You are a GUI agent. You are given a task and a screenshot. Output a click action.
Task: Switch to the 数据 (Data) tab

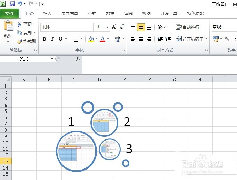[x=110, y=14]
